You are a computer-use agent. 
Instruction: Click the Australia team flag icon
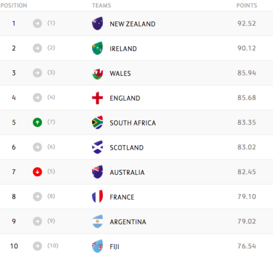(97, 172)
